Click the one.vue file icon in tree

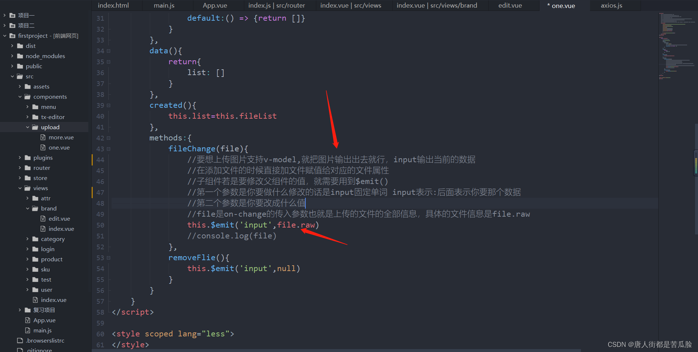click(x=43, y=147)
